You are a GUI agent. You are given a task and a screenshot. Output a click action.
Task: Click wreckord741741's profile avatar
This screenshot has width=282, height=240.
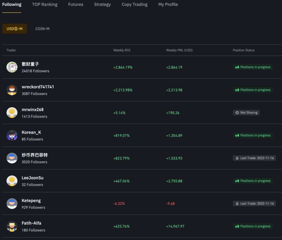coord(12,90)
